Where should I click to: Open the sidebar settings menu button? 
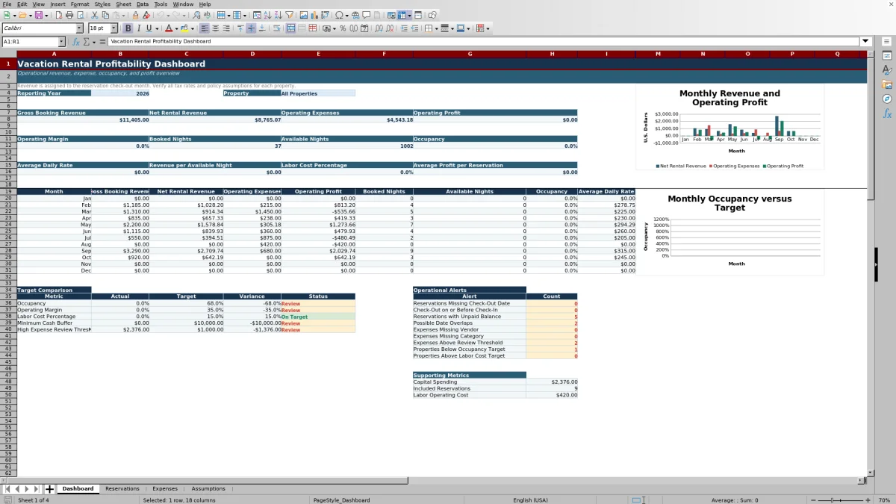point(887,41)
